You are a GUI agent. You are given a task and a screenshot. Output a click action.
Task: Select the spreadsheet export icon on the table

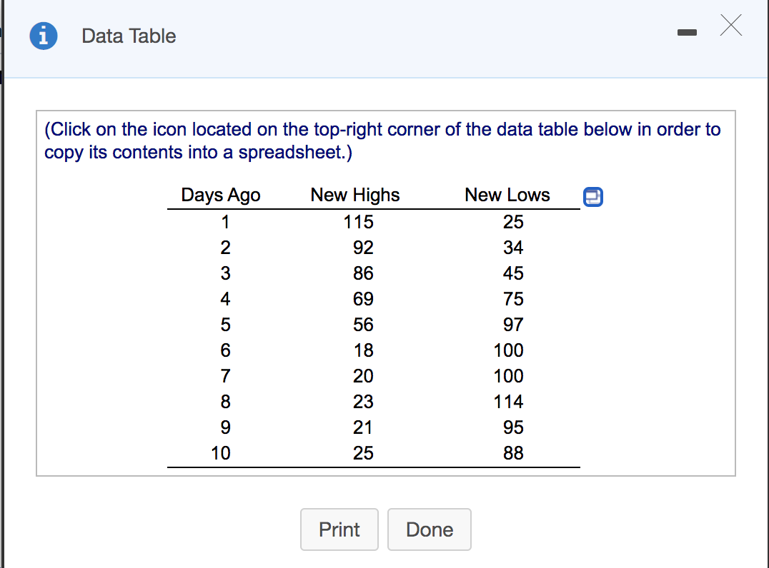click(x=593, y=197)
